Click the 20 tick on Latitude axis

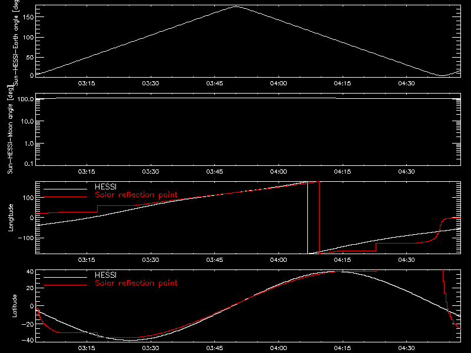click(x=30, y=288)
